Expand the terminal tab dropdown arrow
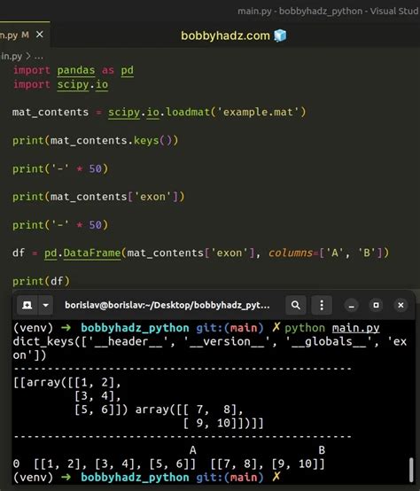Screen dimensions: 420x491 [46, 305]
